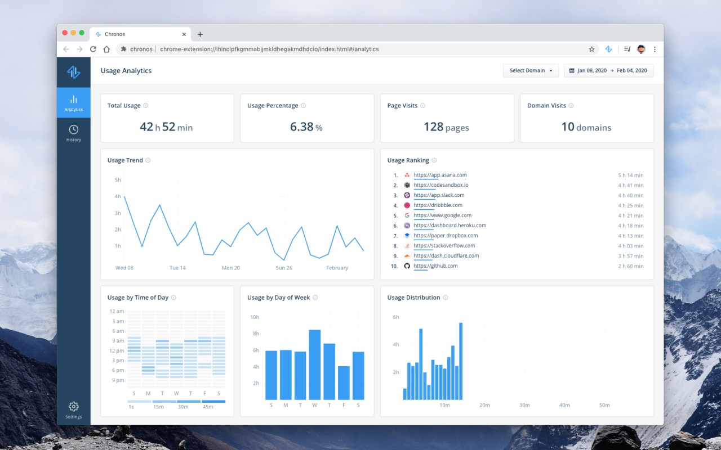Image resolution: width=721 pixels, height=450 pixels.
Task: Open the https://app.asana.com link
Action: pos(440,175)
